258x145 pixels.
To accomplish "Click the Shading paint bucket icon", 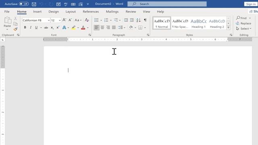I will (131, 27).
